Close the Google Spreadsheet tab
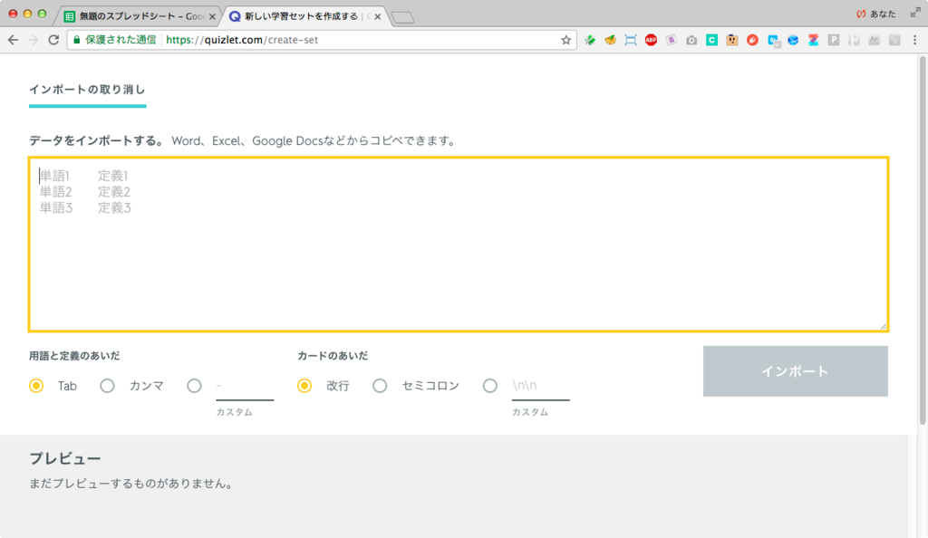The height and width of the screenshot is (538, 928). (x=212, y=16)
